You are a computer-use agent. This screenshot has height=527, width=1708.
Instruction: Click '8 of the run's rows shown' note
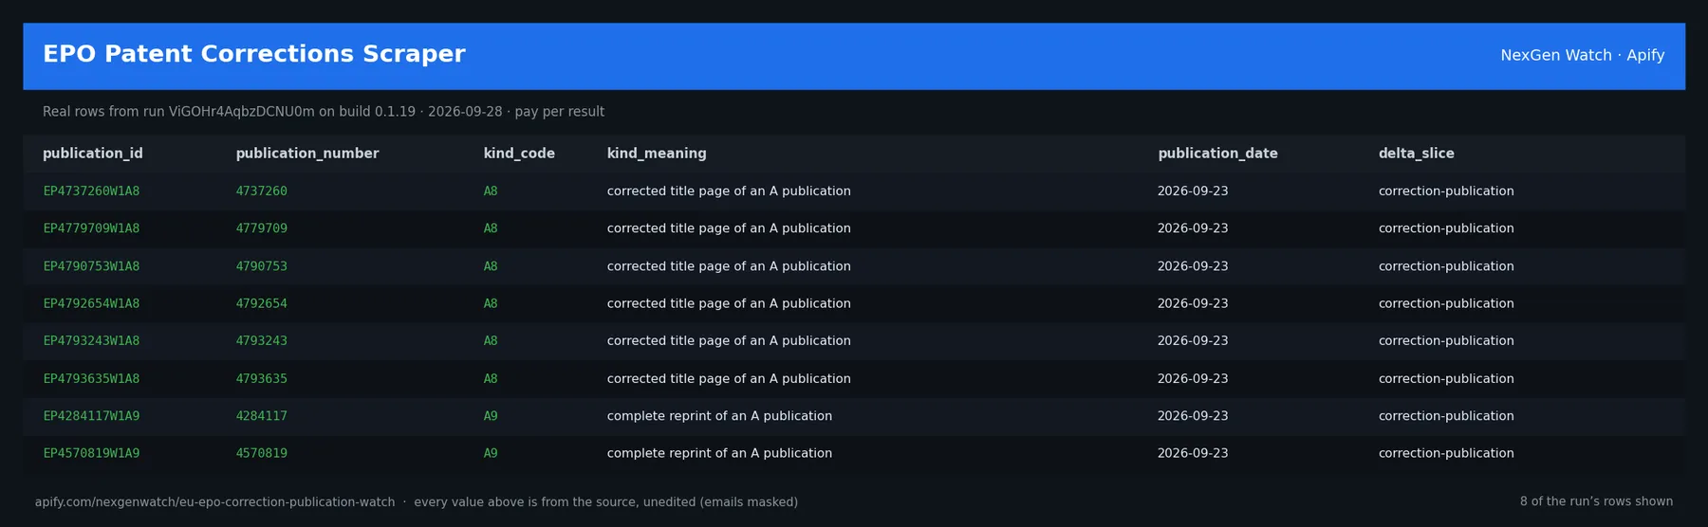tap(1596, 502)
